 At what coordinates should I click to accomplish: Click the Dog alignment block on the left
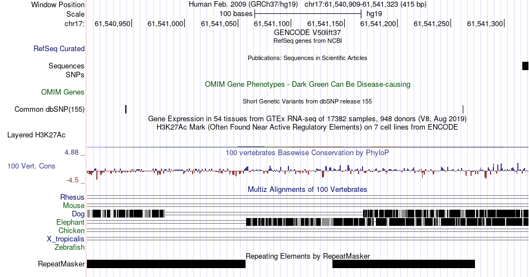(x=126, y=214)
